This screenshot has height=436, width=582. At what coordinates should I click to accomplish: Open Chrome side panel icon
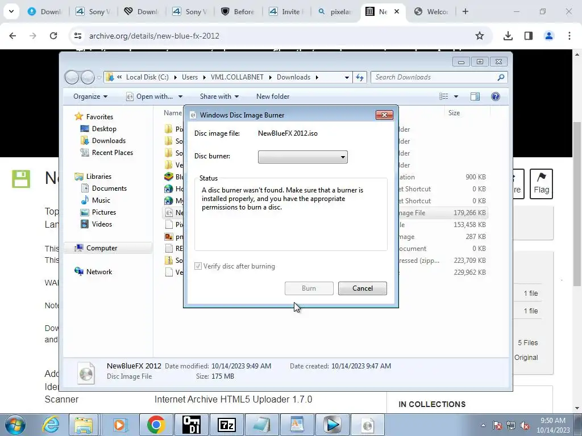(529, 36)
